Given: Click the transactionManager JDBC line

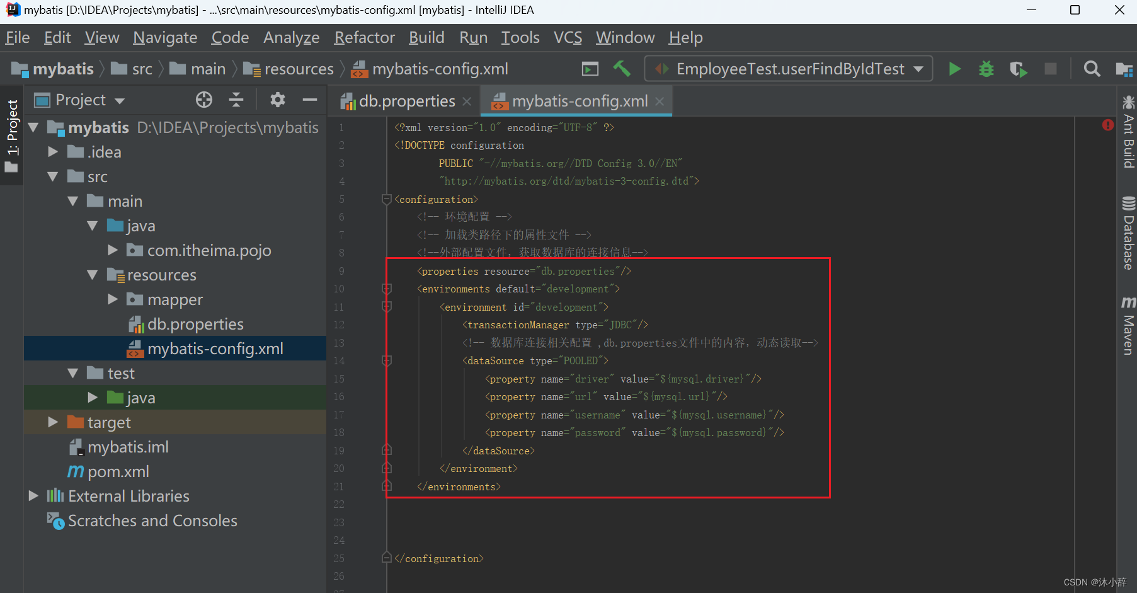Looking at the screenshot, I should [x=555, y=325].
